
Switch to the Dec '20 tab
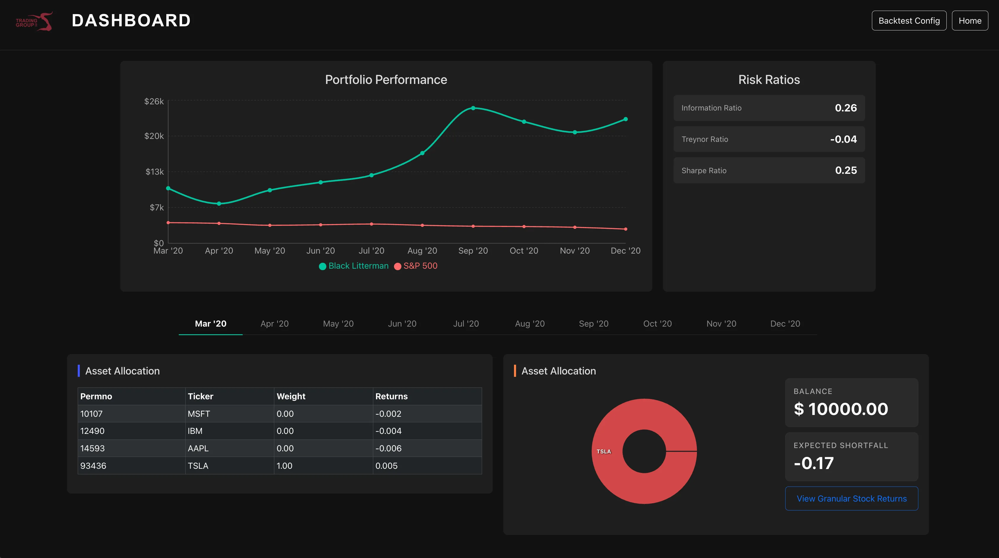[x=785, y=324]
